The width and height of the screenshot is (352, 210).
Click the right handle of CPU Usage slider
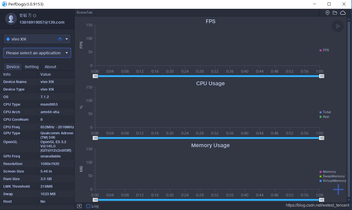(322, 138)
